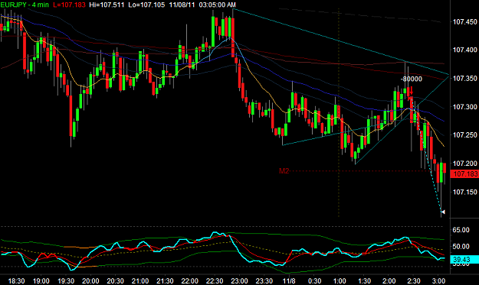
Task: Click the -80000 position label
Action: pos(412,79)
